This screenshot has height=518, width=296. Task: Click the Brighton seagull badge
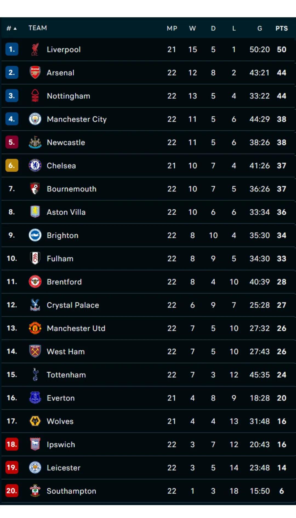(x=35, y=235)
